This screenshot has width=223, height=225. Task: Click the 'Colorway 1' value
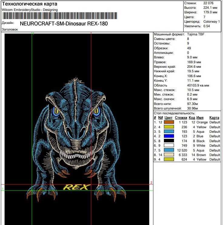pos(211,21)
